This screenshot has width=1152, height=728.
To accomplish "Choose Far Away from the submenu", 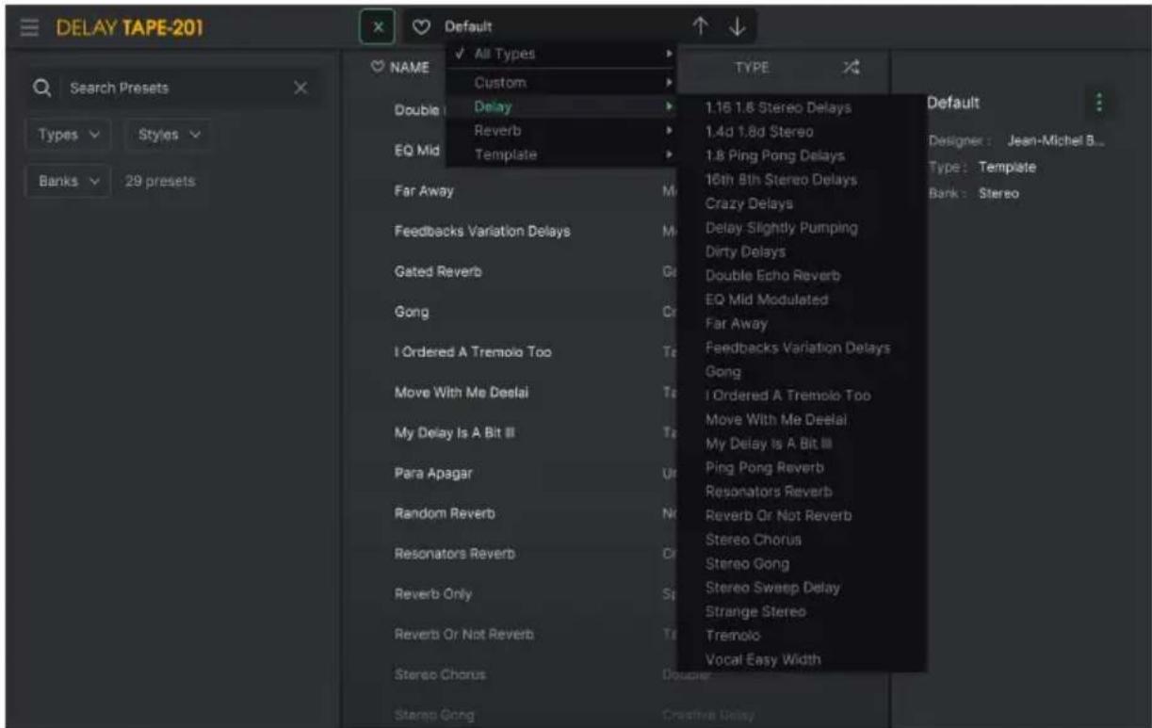I will (737, 323).
